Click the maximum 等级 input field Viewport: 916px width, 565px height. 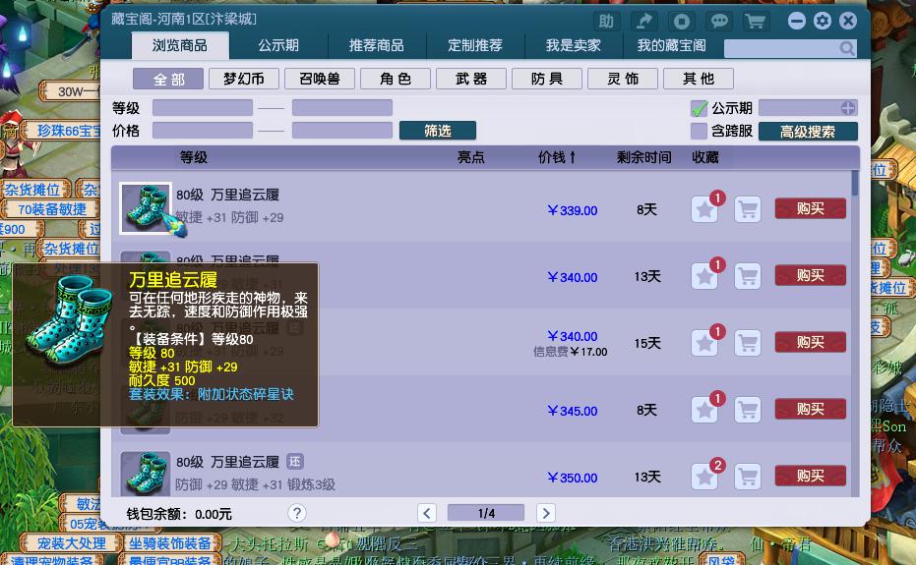(x=342, y=108)
